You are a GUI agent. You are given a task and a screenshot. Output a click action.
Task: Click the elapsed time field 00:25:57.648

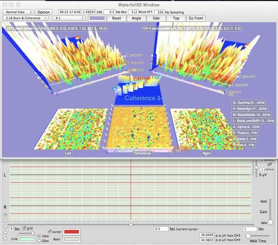point(70,12)
